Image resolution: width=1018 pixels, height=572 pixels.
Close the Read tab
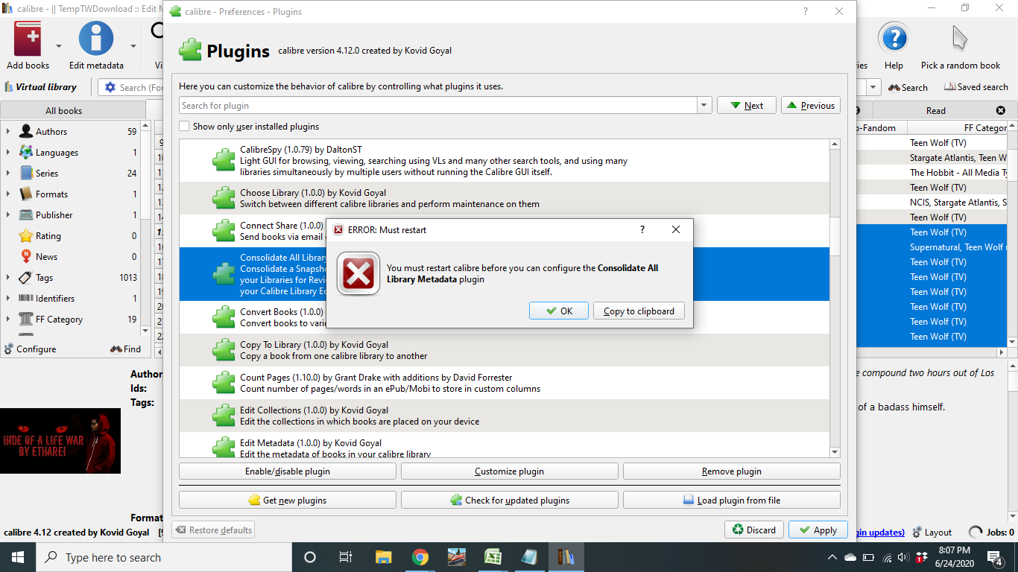[x=1001, y=111]
